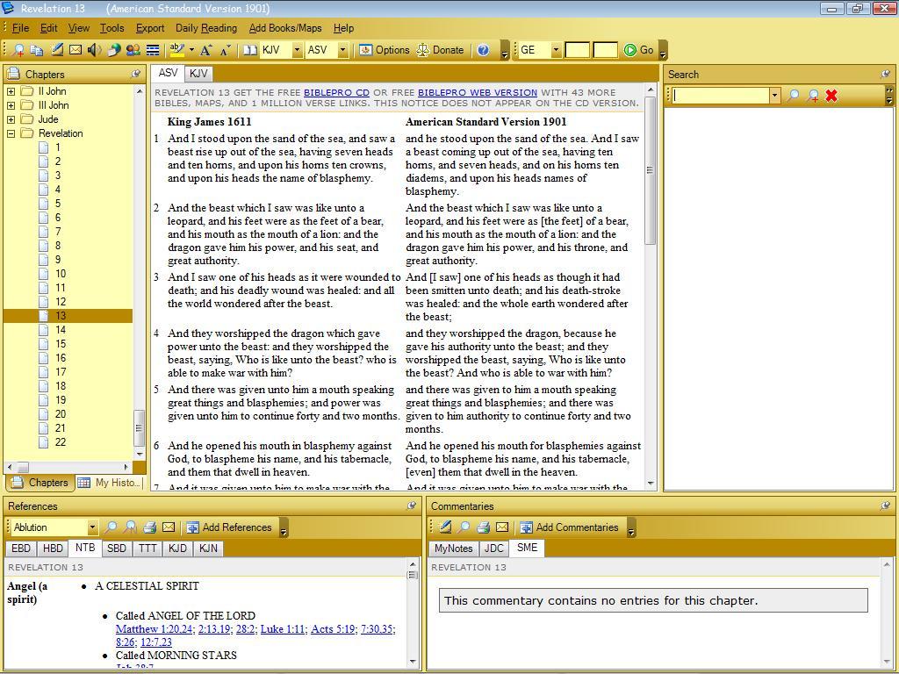This screenshot has width=899, height=674.
Task: Open the KJV version dropdown
Action: click(x=297, y=50)
